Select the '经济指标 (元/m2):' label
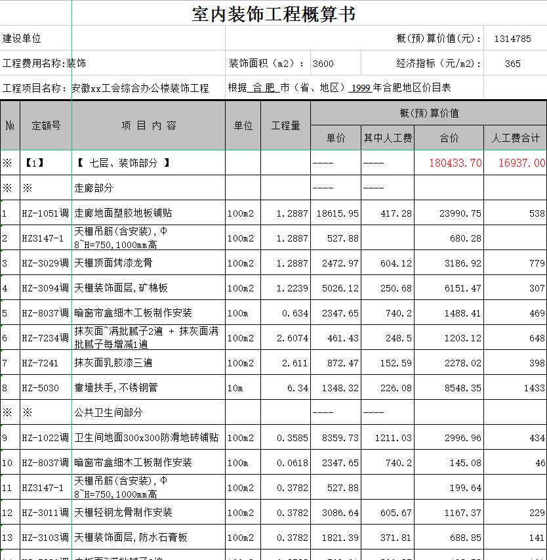Viewport: 547px width, 560px height. [x=439, y=64]
